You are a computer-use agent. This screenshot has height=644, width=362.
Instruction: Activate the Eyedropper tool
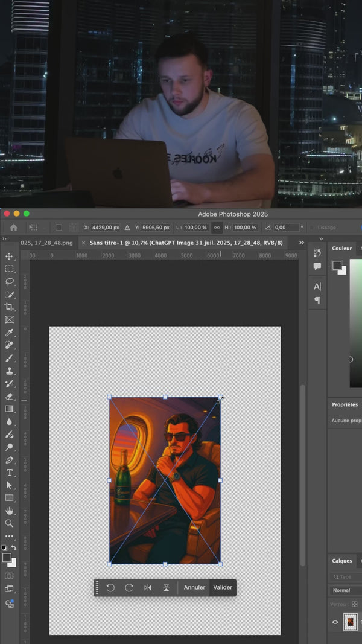9,333
